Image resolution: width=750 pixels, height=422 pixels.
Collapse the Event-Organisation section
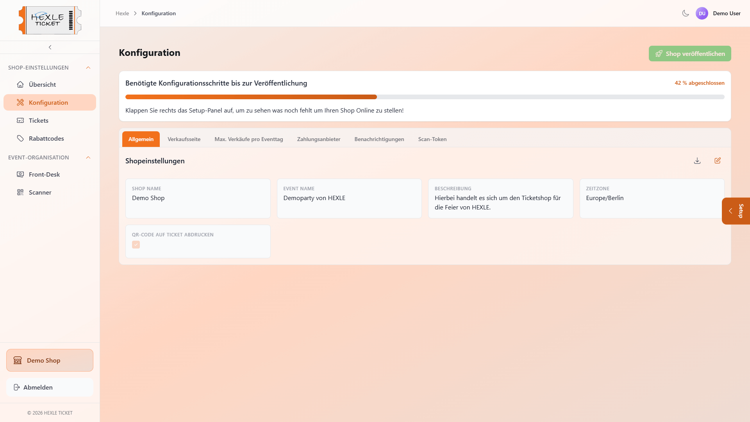(88, 157)
